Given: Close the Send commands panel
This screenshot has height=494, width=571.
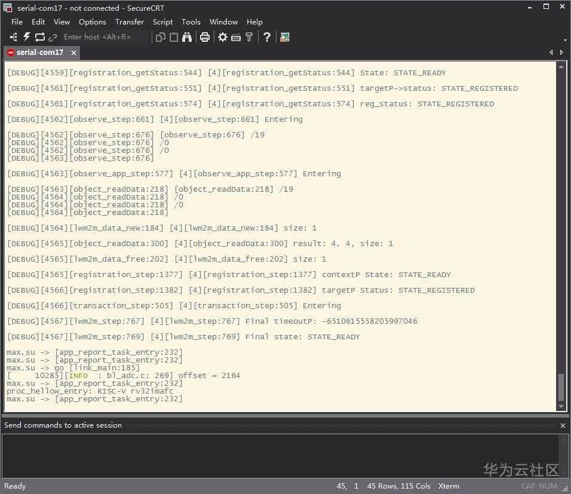Looking at the screenshot, I should pyautogui.click(x=563, y=425).
